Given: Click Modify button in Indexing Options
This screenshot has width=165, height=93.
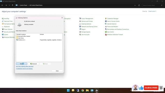Looking at the screenshot, I should pos(21,64).
